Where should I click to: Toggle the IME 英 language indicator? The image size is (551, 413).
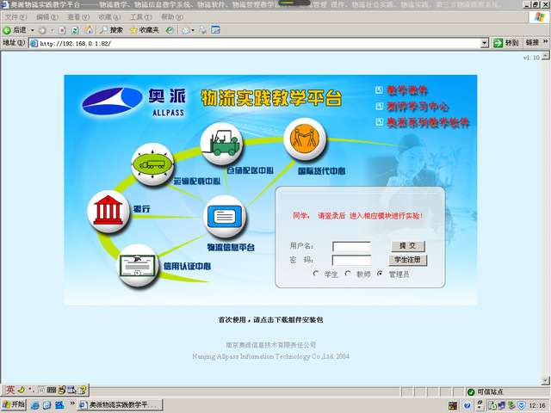coord(10,390)
